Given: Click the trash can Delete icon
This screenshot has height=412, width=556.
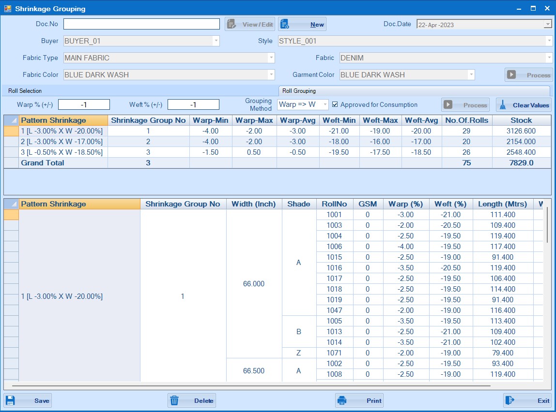Looking at the screenshot, I should tap(175, 400).
